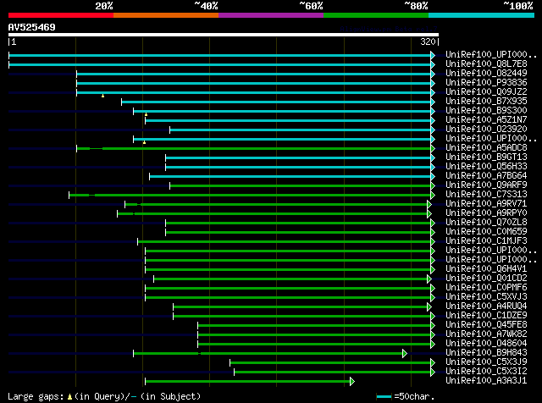Click the green alignment bar for Q45FE8

314,326
